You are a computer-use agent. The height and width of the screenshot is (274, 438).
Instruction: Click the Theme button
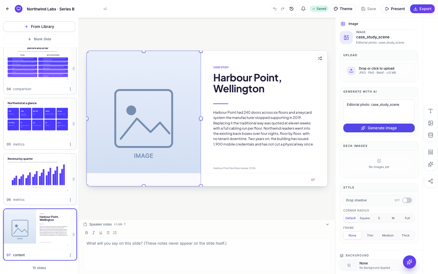click(x=343, y=9)
